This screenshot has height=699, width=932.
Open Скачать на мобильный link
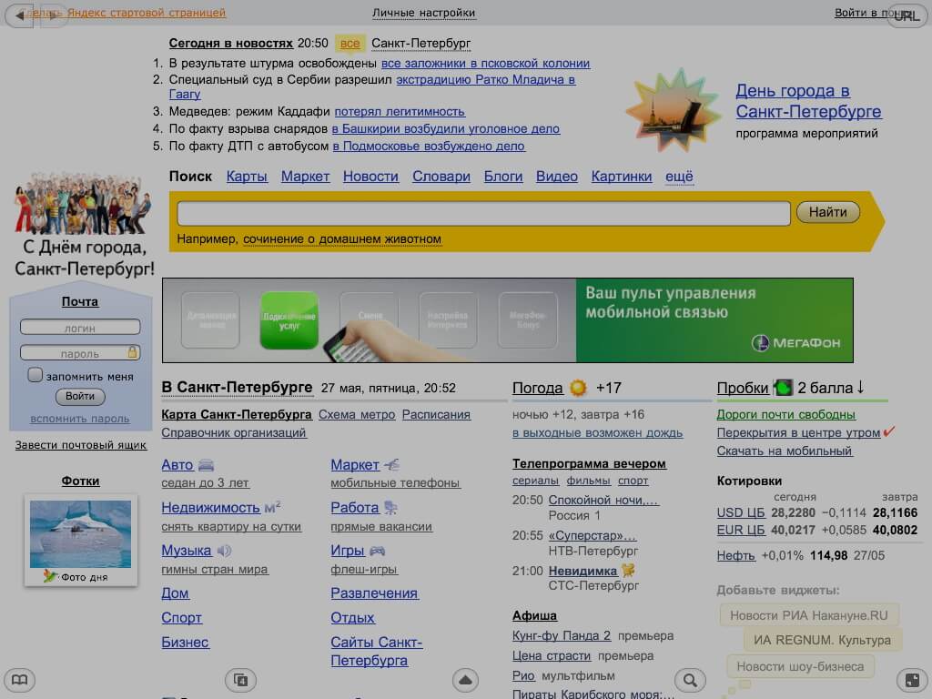tap(785, 451)
